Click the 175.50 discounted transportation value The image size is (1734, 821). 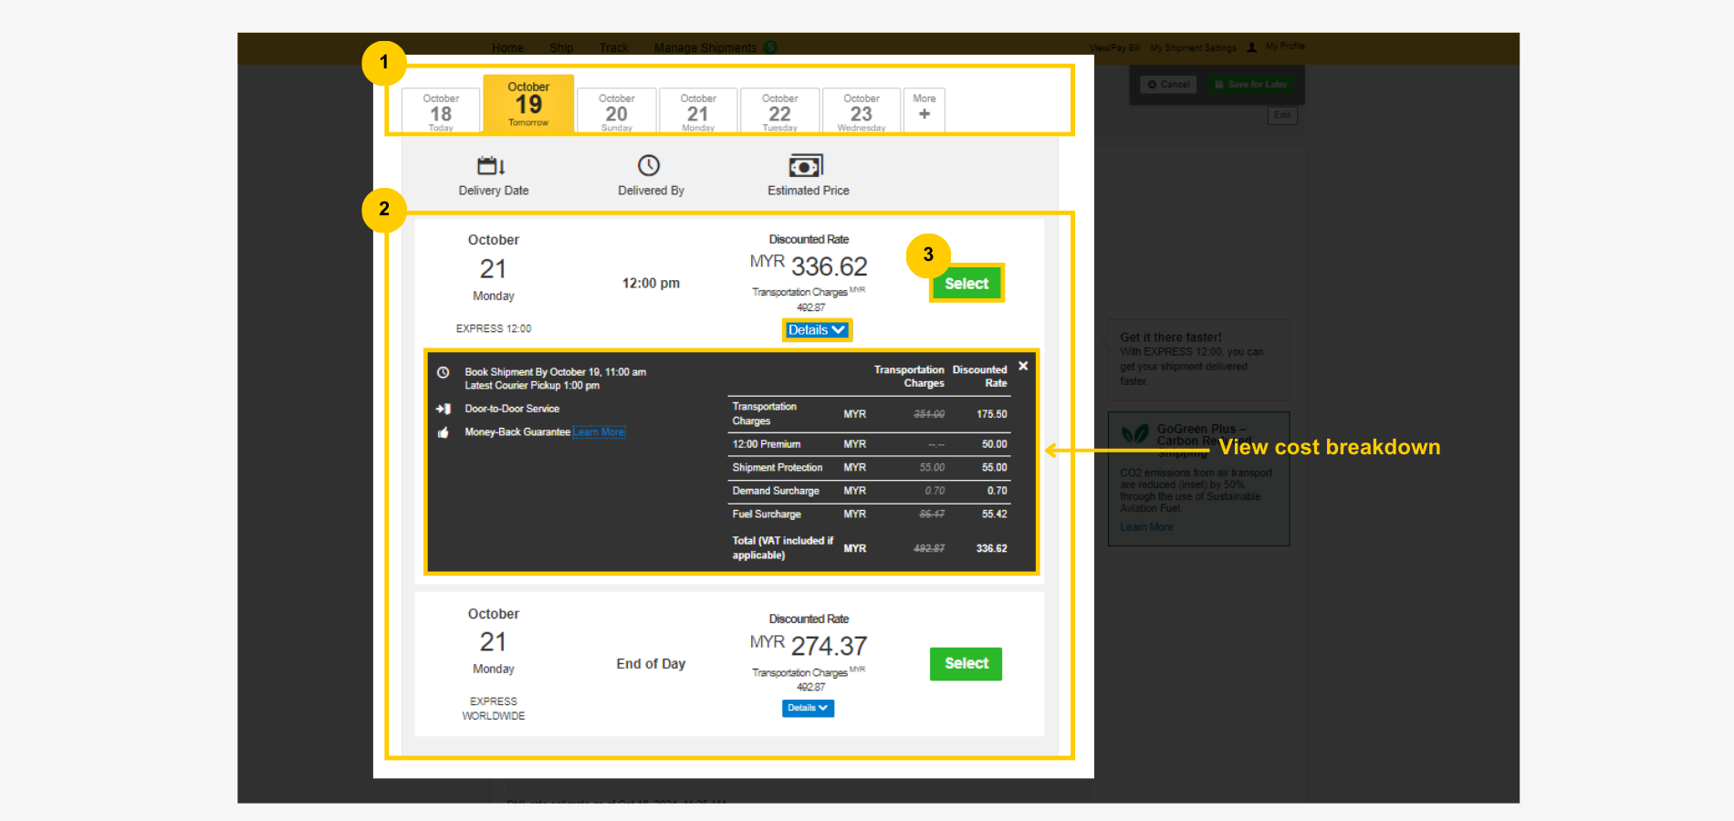[x=991, y=414]
